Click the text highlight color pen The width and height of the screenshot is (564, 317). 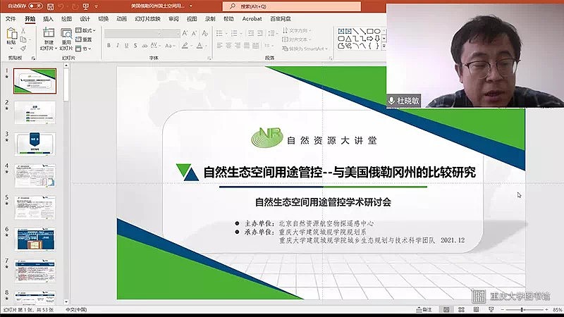click(185, 46)
